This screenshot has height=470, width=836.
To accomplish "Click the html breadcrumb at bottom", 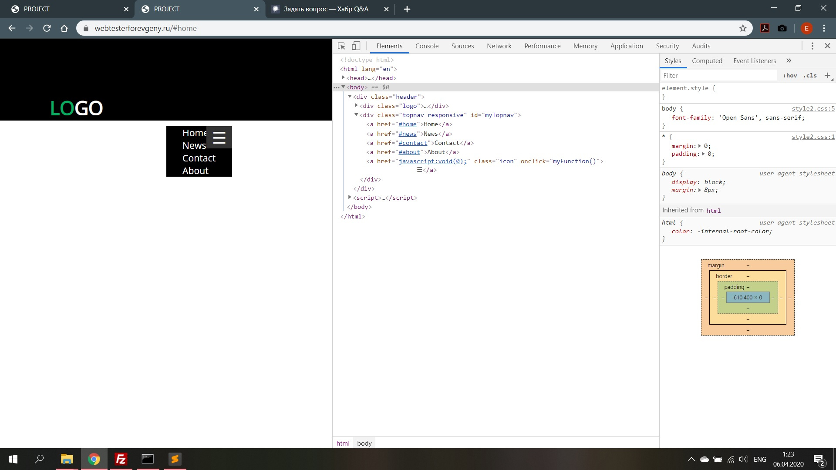I will [342, 443].
